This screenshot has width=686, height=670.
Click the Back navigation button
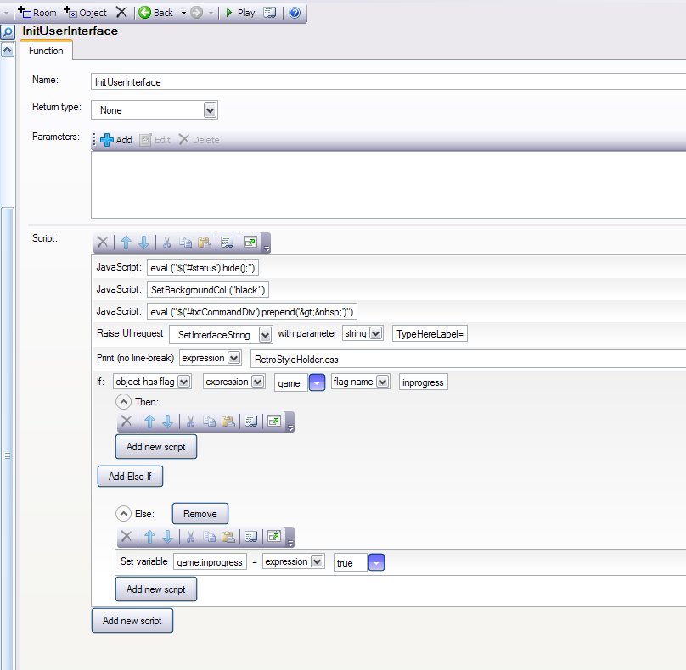156,13
